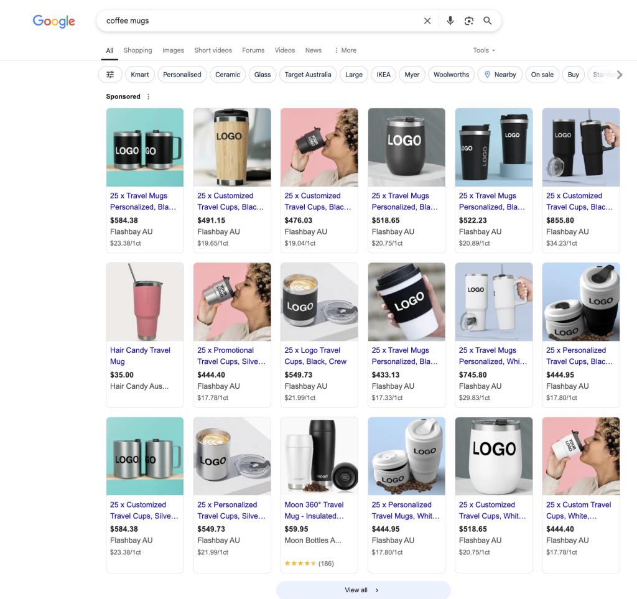Screen dimensions: 637x599
Task: Filter results by Nearby
Action: (x=500, y=75)
